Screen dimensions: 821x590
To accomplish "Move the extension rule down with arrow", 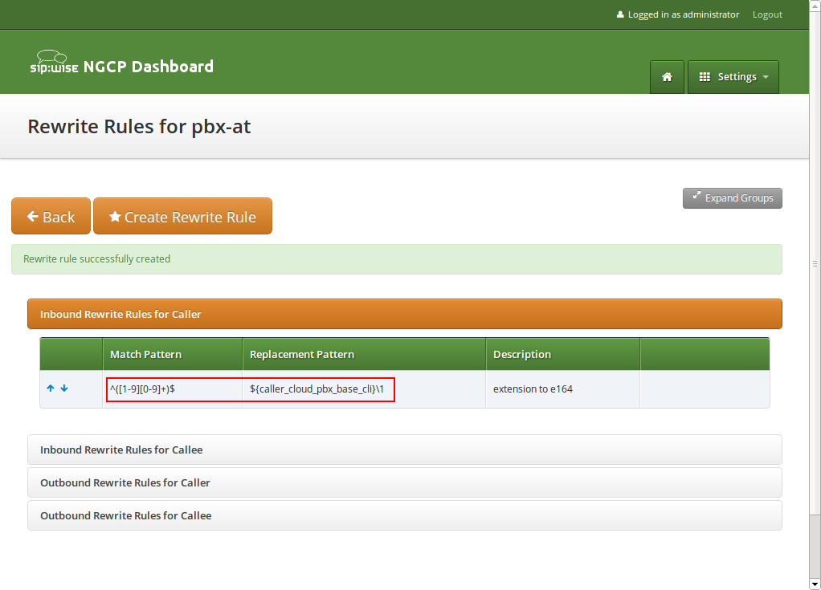I will point(64,388).
